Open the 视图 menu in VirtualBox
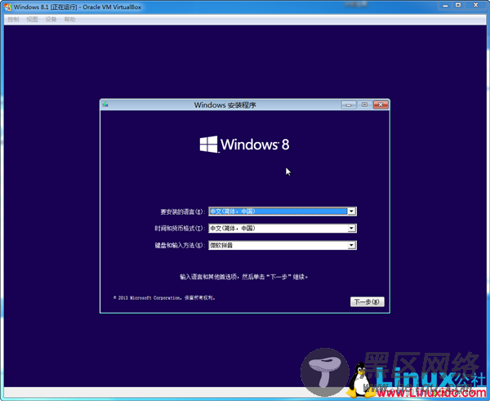490x401 pixels. pos(32,20)
